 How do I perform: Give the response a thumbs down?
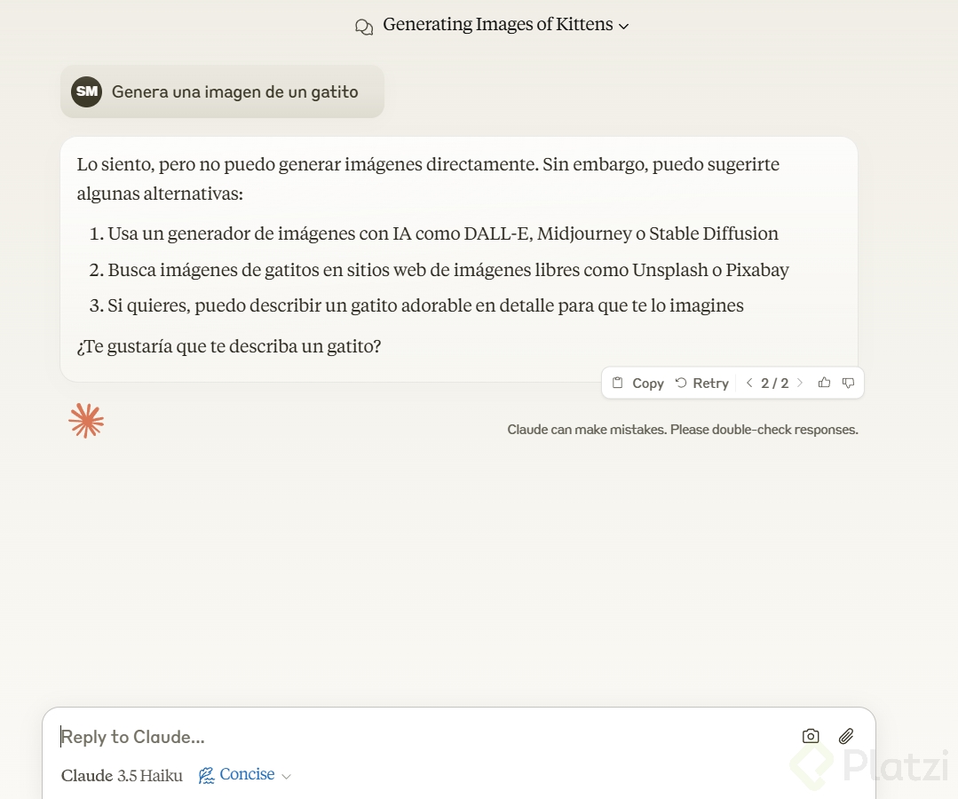click(848, 383)
